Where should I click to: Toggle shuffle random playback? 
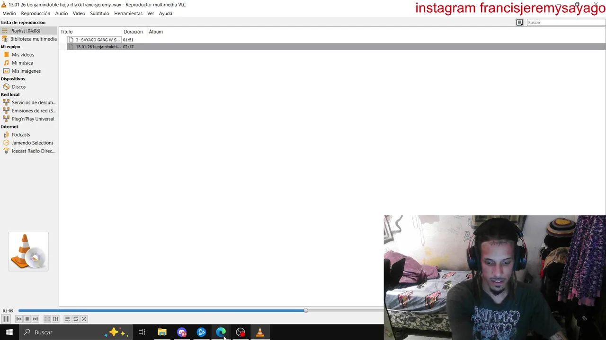(x=84, y=319)
